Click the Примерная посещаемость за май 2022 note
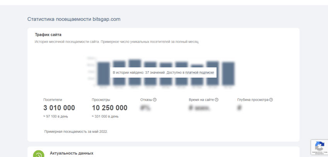 coord(76,132)
